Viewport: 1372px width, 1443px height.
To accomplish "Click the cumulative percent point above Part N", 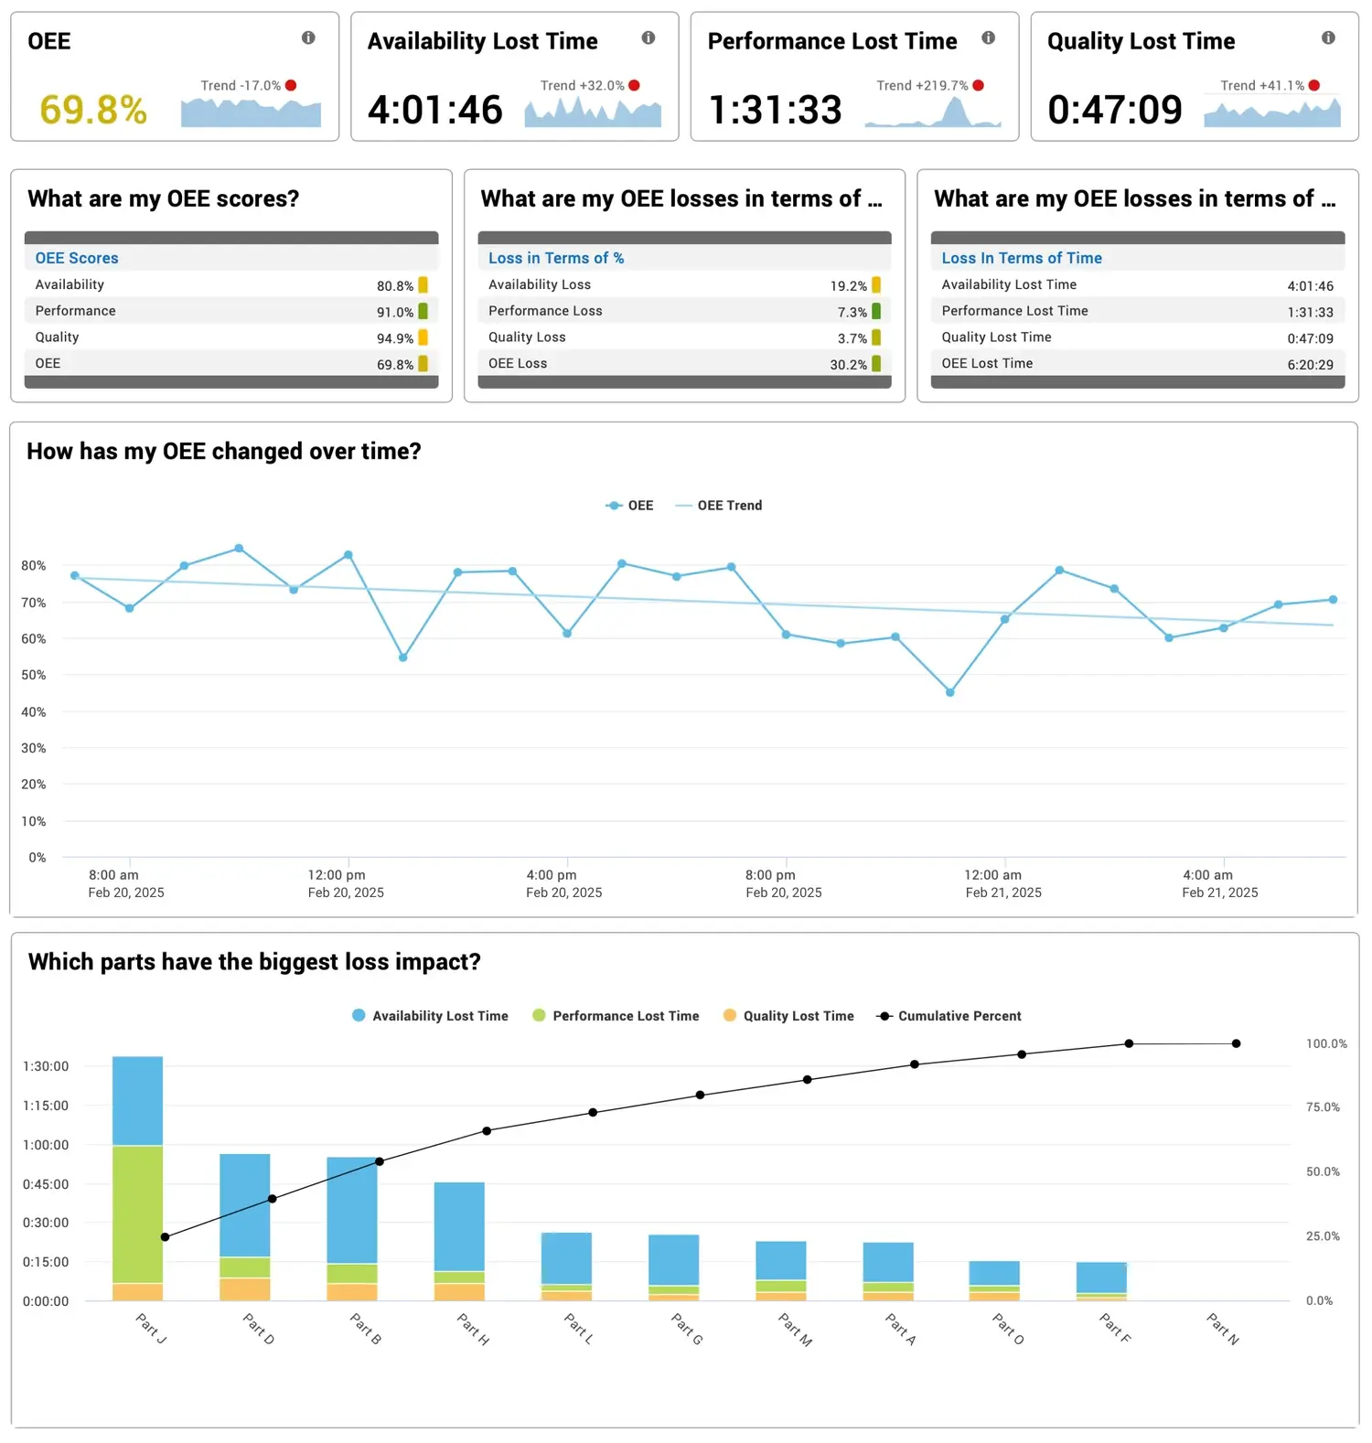I will click(x=1237, y=1043).
